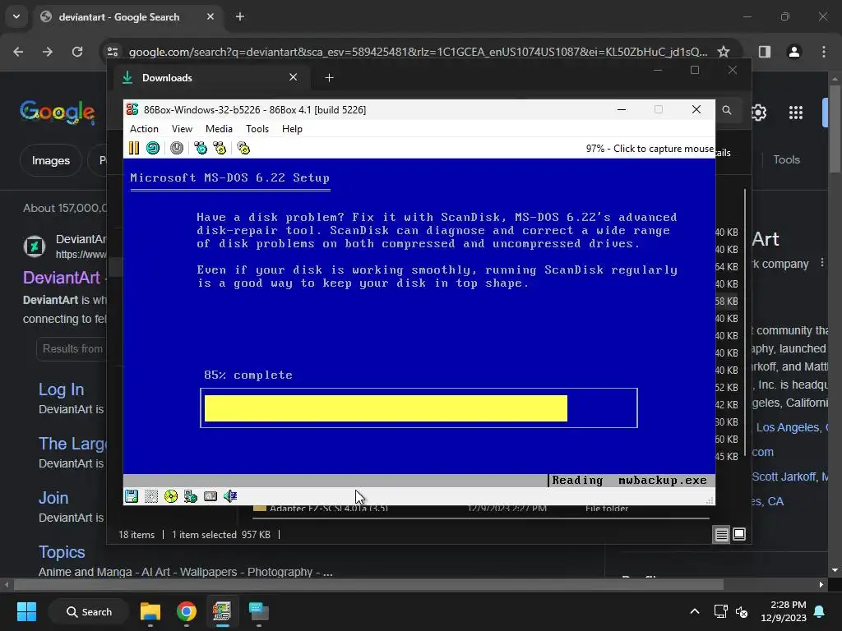Click the emulated MS-DOS 6.22 Setup title text
The width and height of the screenshot is (842, 631).
(x=230, y=177)
